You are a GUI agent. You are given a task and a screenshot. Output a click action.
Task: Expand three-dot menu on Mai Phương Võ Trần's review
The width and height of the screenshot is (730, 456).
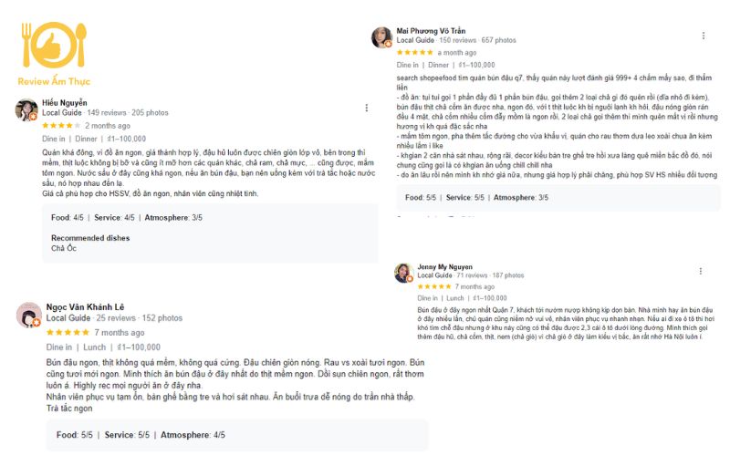[x=703, y=36]
